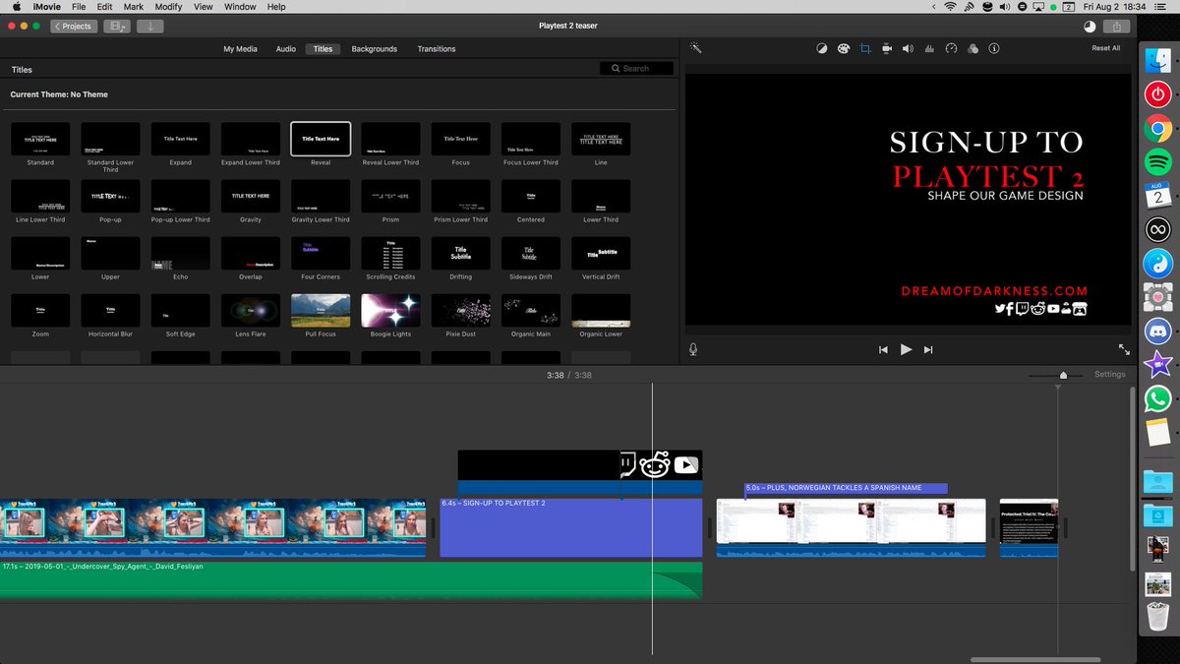This screenshot has height=664, width=1180.
Task: Click the iMovie star Dock icon
Action: [x=1157, y=364]
